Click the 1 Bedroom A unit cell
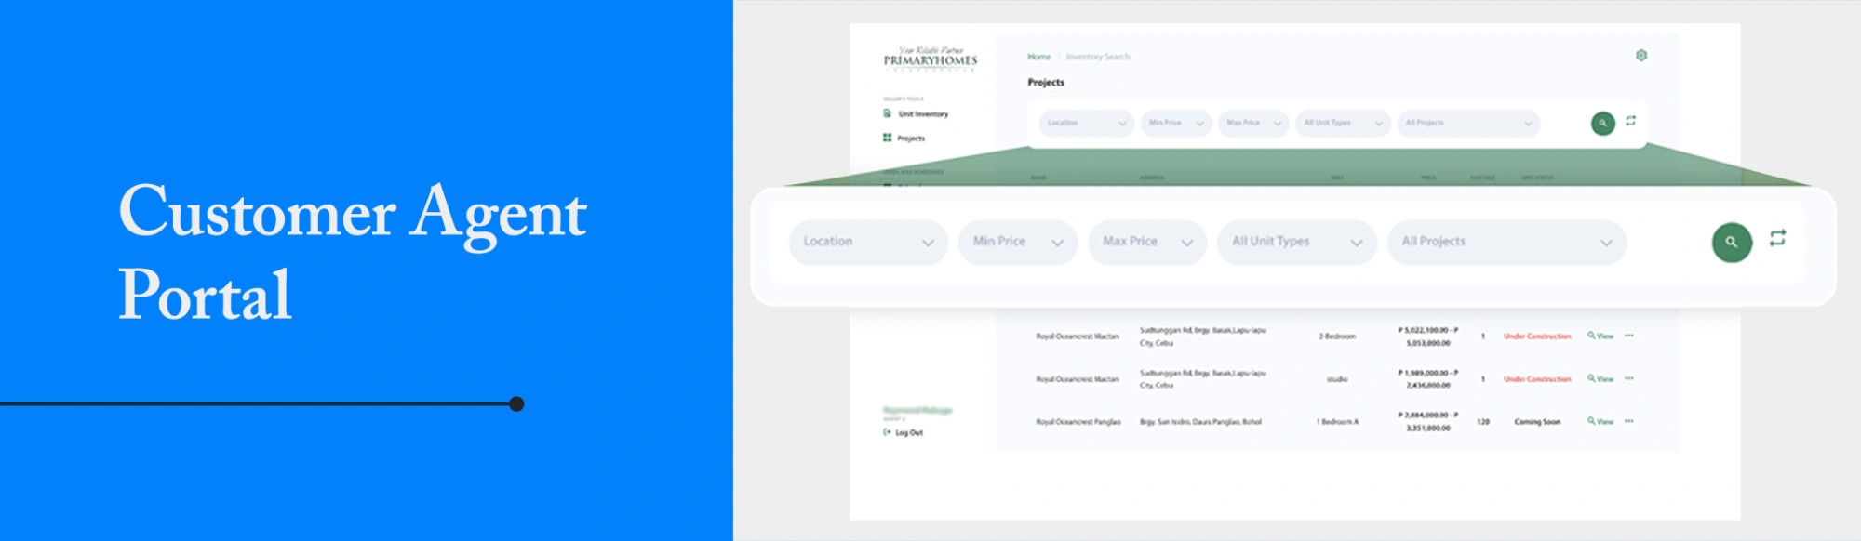1861x541 pixels. tap(1337, 422)
